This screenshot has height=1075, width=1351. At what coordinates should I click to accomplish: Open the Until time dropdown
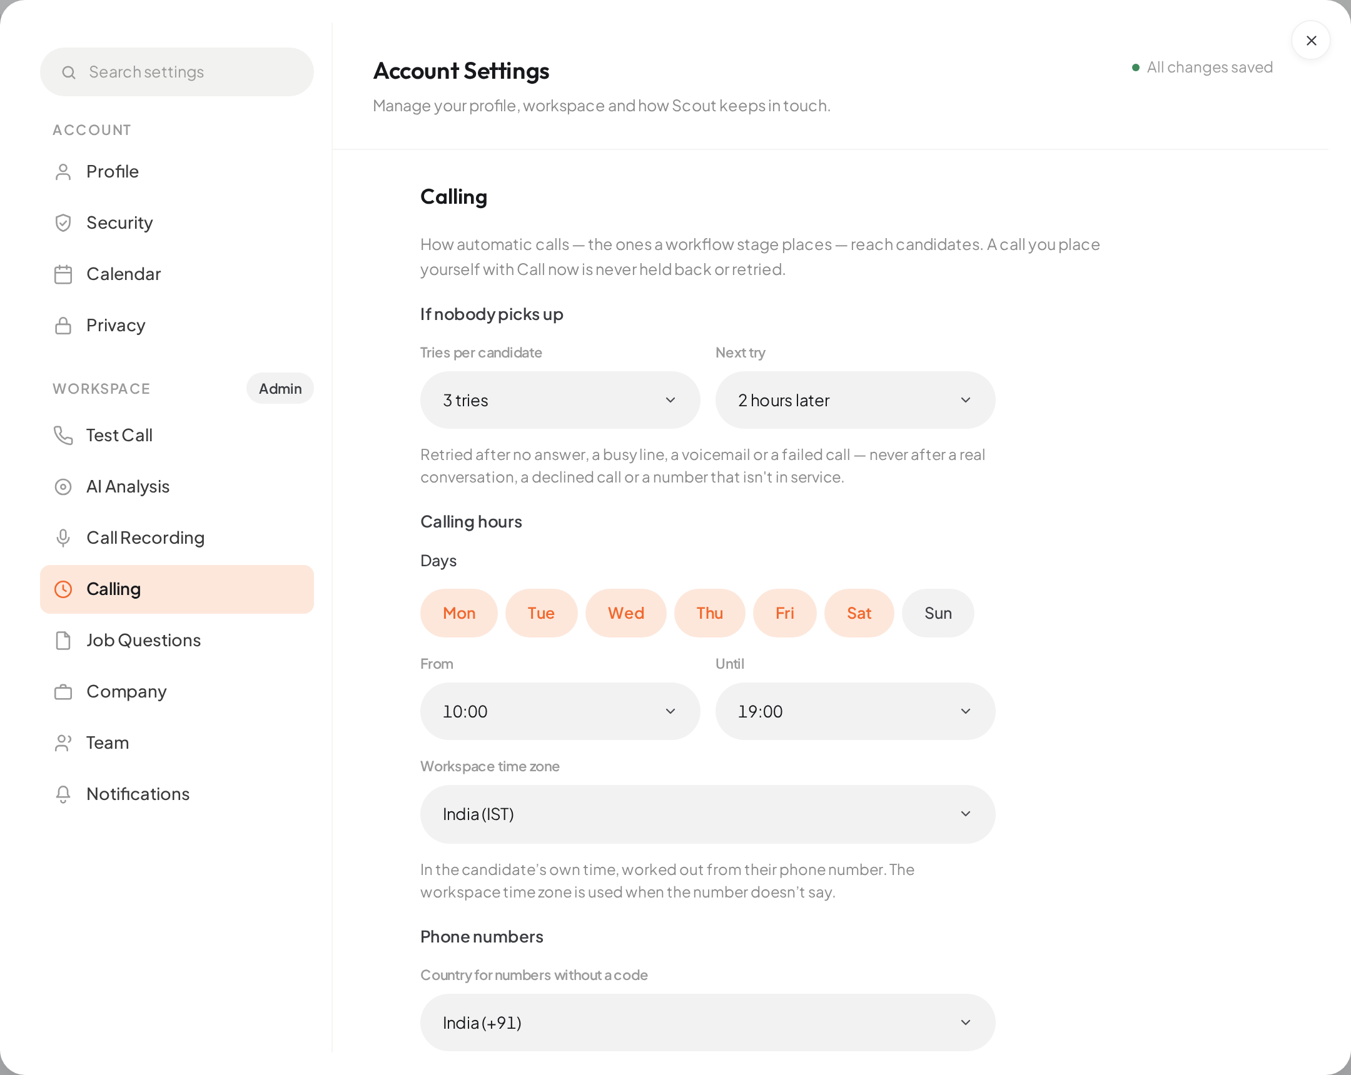click(x=855, y=711)
